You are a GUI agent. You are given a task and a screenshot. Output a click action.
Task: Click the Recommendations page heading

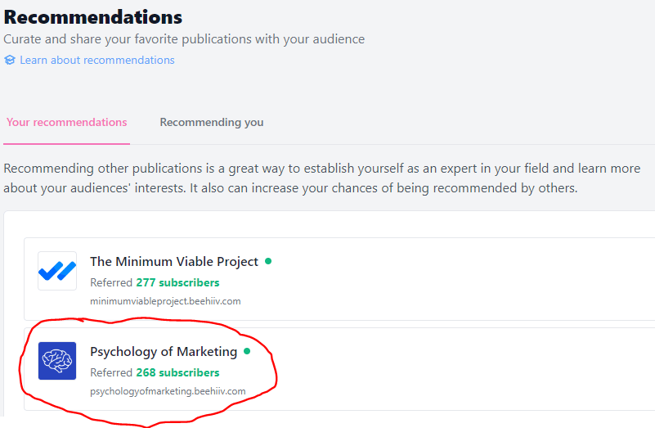click(93, 17)
